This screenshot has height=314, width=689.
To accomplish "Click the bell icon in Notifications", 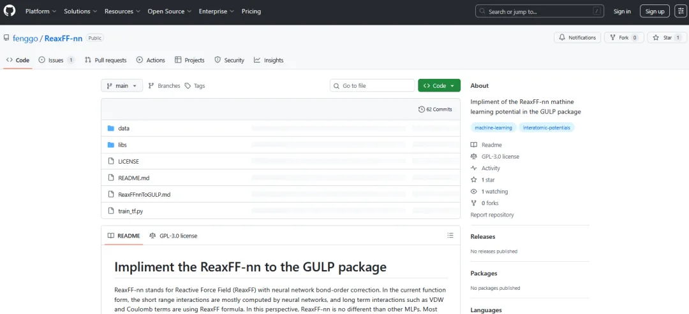I will pyautogui.click(x=562, y=38).
